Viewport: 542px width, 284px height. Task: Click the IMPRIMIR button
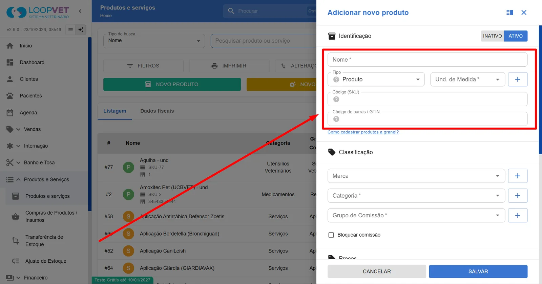coord(229,66)
